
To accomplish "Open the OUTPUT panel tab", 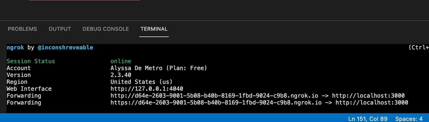I will click(x=60, y=29).
